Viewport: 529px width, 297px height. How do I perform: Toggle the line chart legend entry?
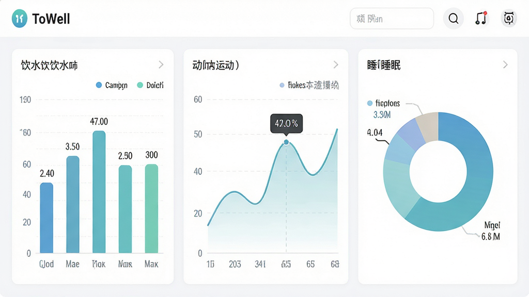(309, 85)
